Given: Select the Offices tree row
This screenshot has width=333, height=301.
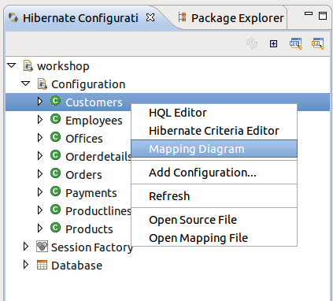Looking at the screenshot, I should tap(84, 139).
